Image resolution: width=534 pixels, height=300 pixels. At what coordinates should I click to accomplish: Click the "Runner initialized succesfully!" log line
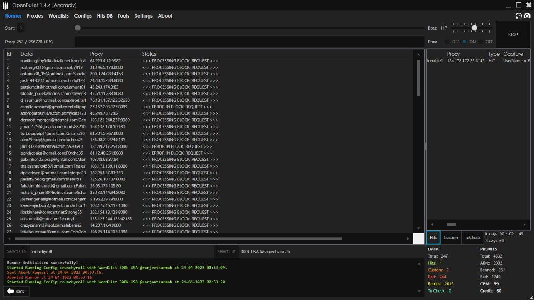[42, 262]
